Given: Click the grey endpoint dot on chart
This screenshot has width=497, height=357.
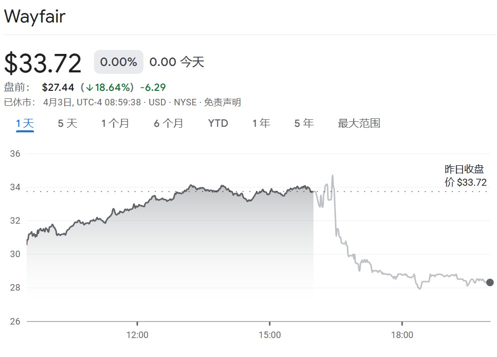Looking at the screenshot, I should pos(489,282).
